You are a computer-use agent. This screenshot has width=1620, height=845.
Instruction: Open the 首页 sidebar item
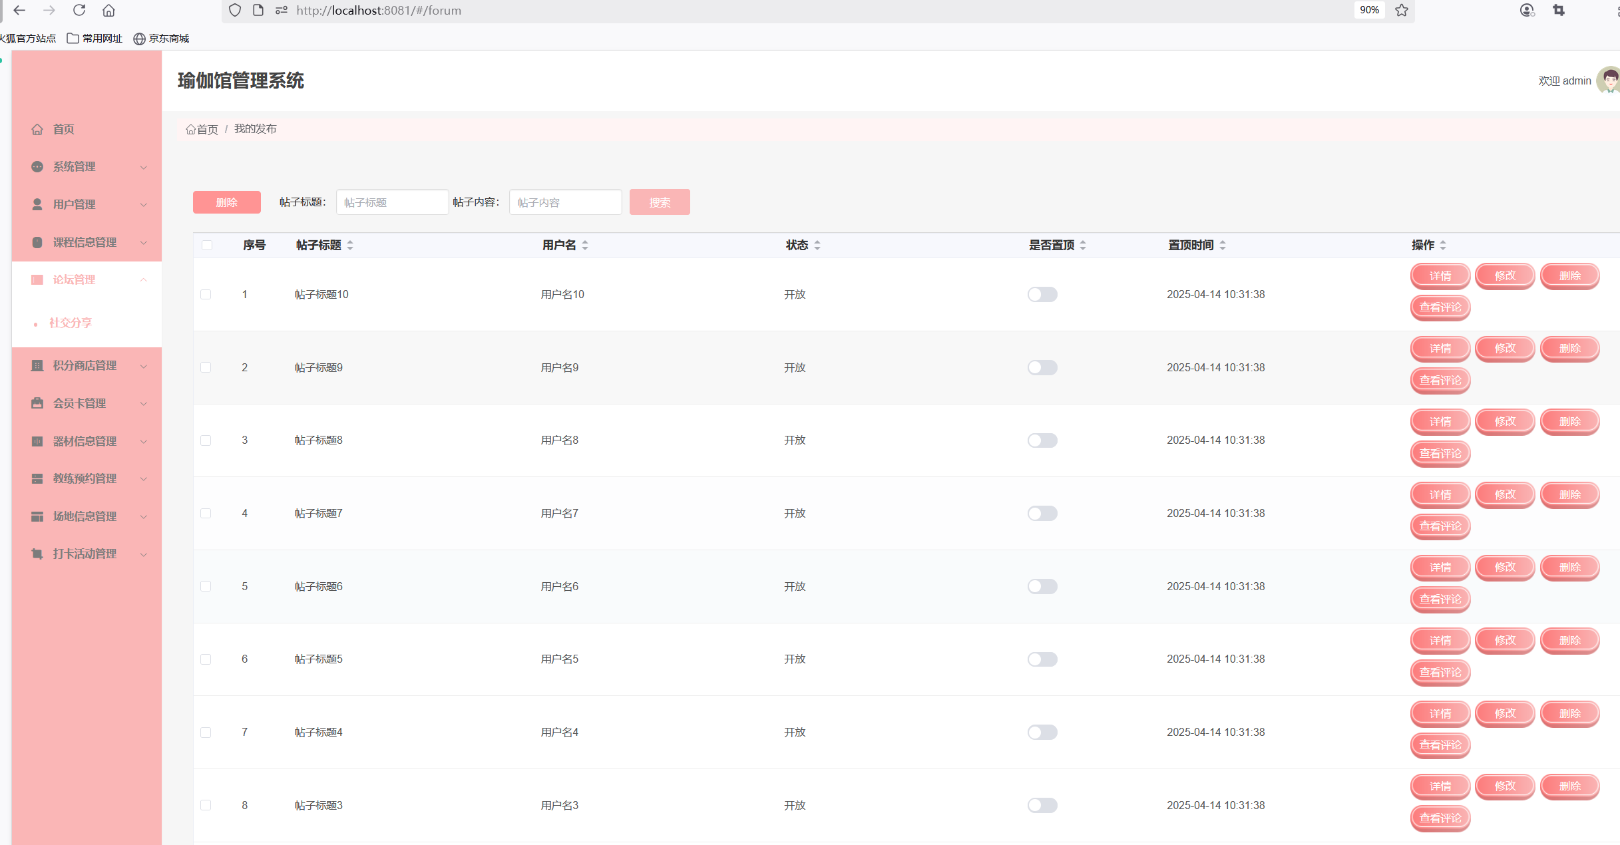(x=63, y=129)
